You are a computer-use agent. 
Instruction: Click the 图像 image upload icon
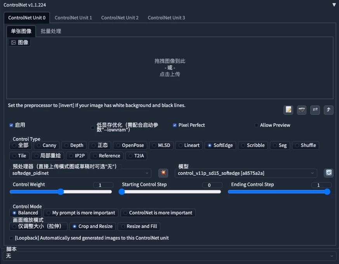coord(19,42)
